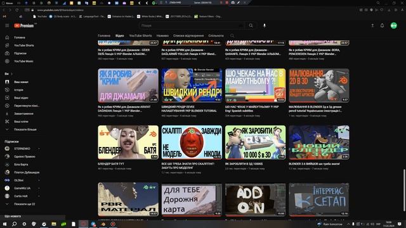Viewport: 406px width, 228px height.
Task: Open the taskbar clock and date
Action: click(389, 224)
